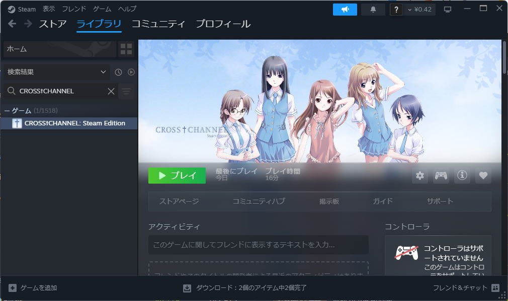Open game settings gear icon
508x301 pixels.
(420, 176)
